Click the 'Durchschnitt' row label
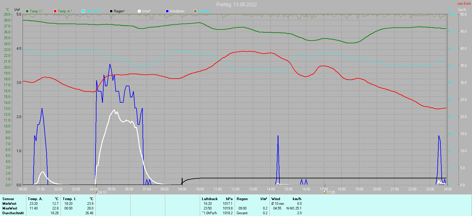The width and height of the screenshot is (472, 216). (x=13, y=213)
